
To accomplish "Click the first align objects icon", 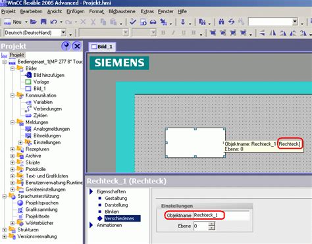I will tap(213, 33).
